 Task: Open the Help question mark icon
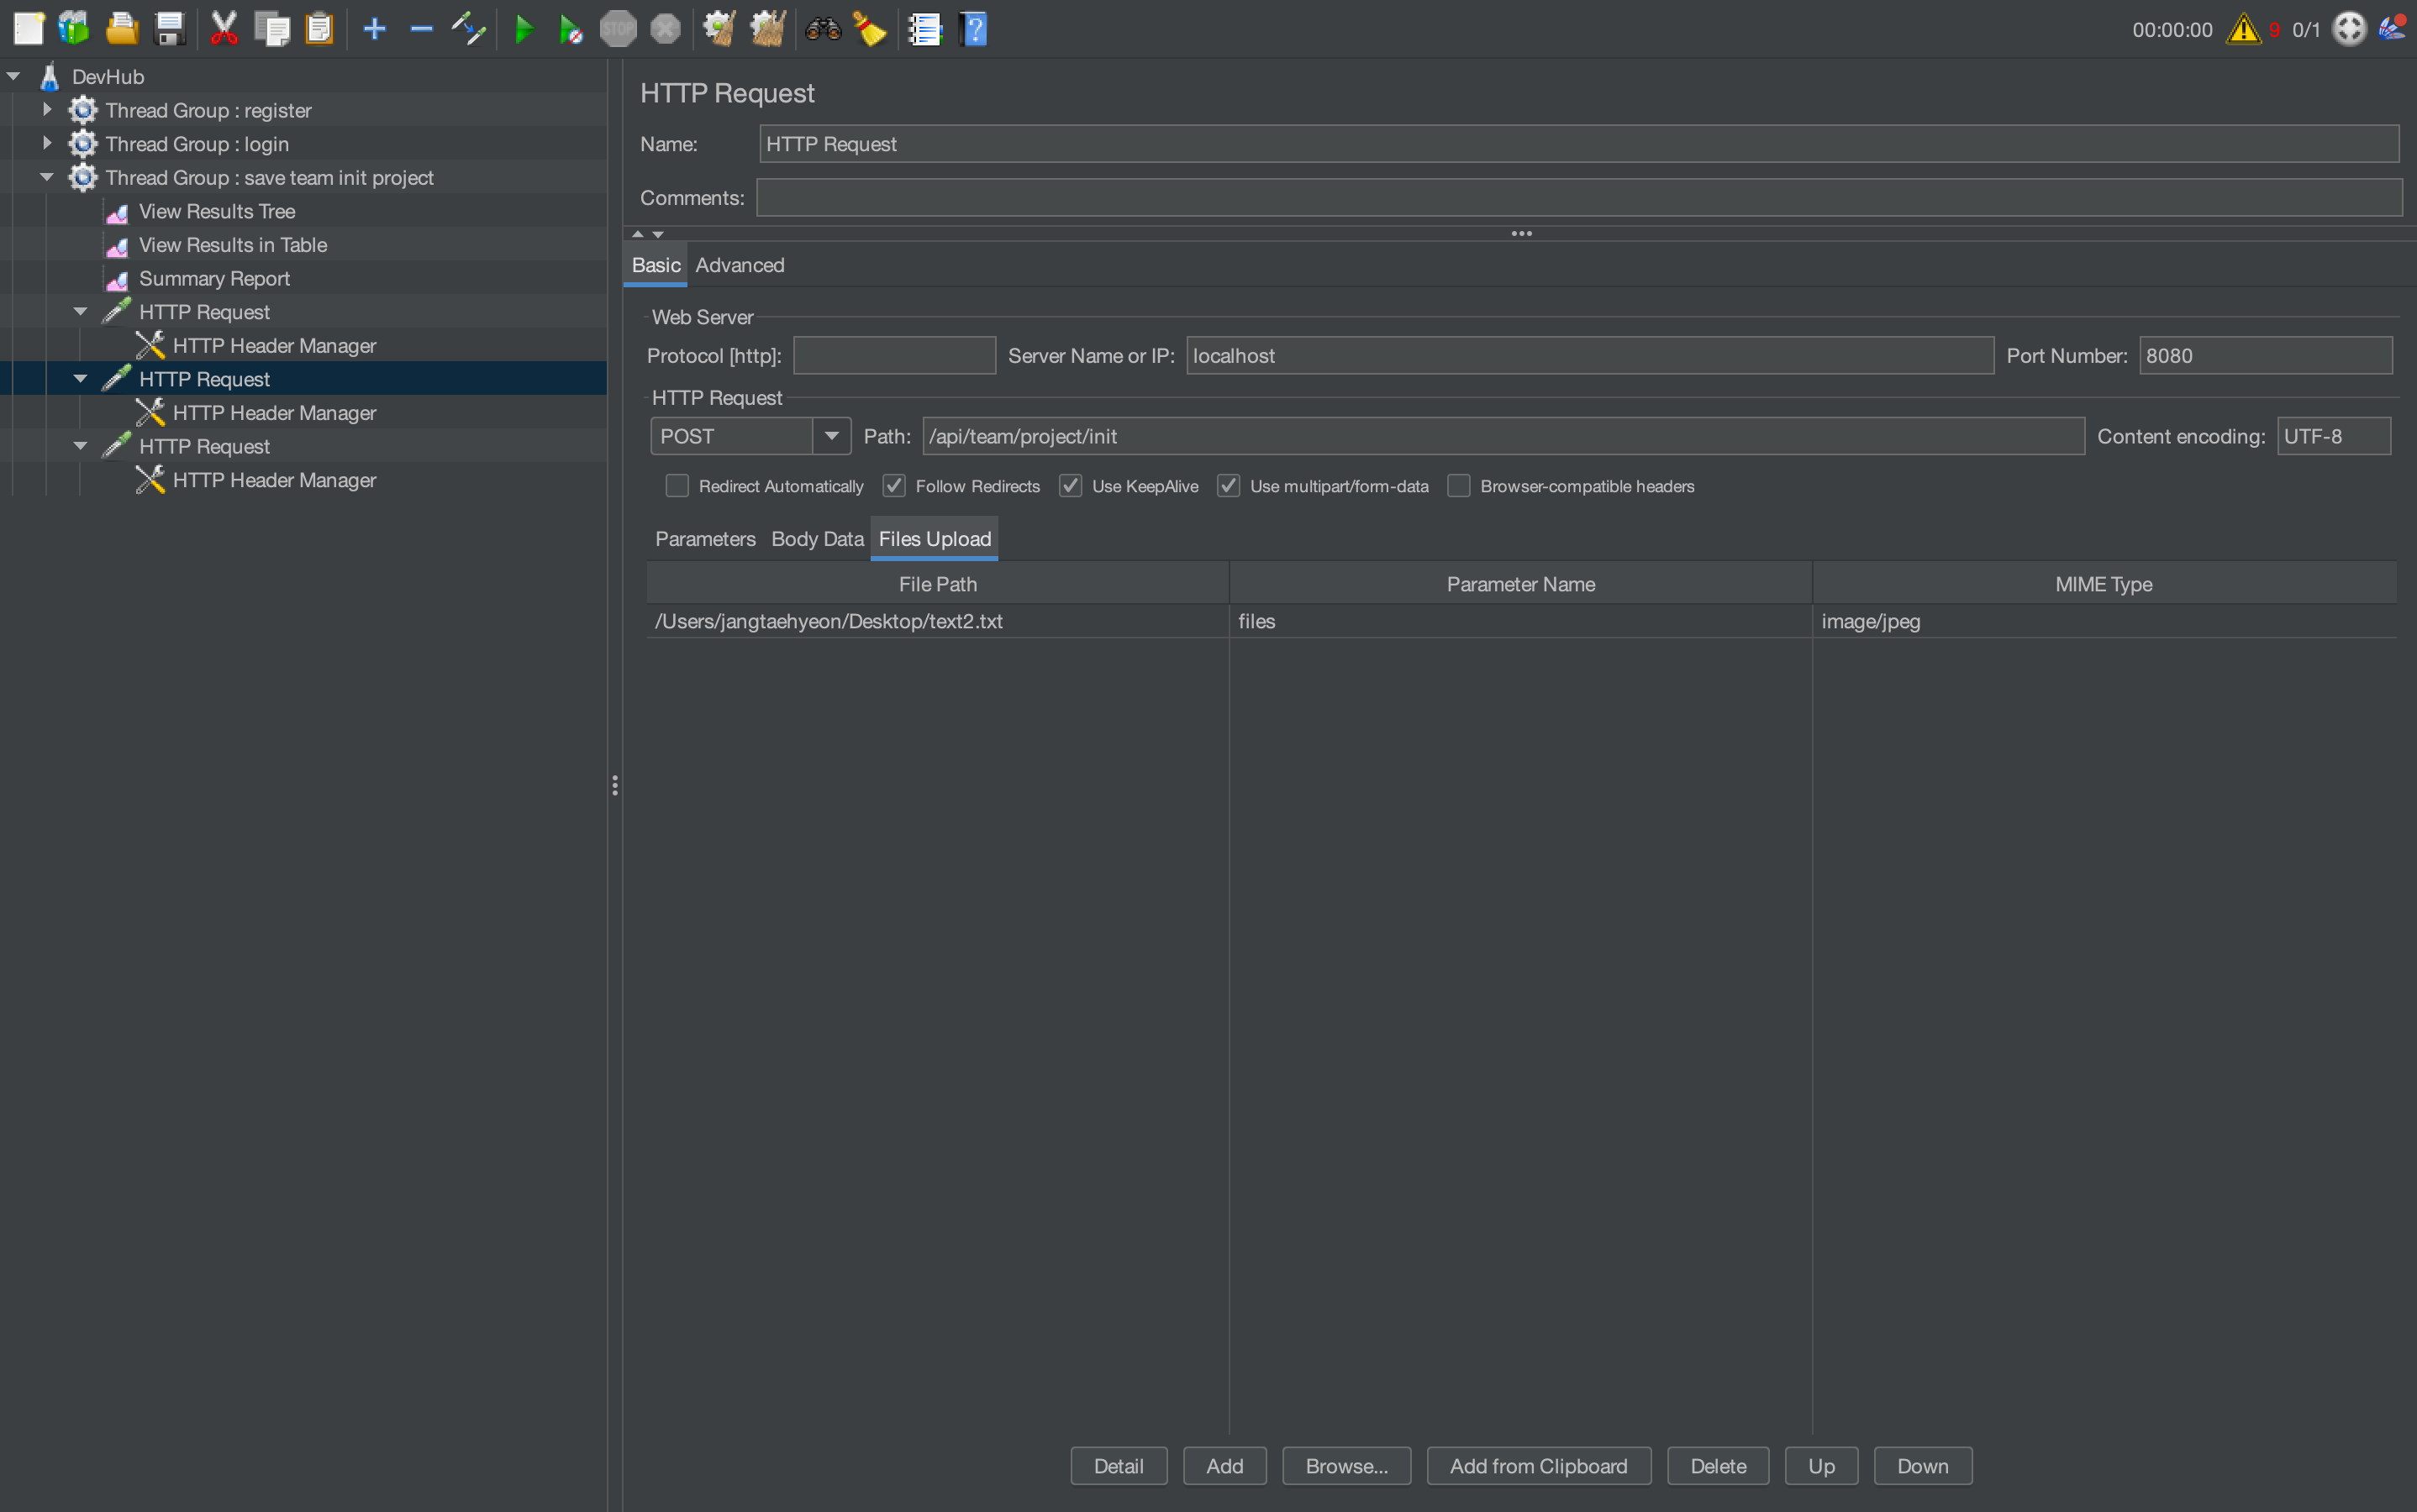point(973,29)
